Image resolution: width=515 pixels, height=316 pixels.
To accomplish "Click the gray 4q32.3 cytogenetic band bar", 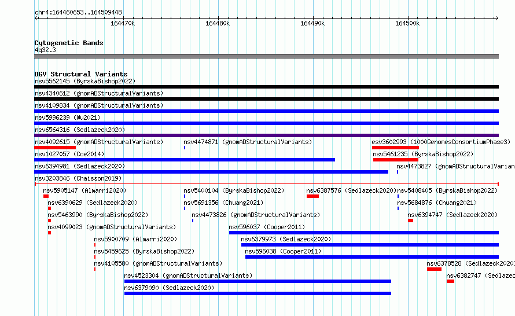I will tap(266, 56).
